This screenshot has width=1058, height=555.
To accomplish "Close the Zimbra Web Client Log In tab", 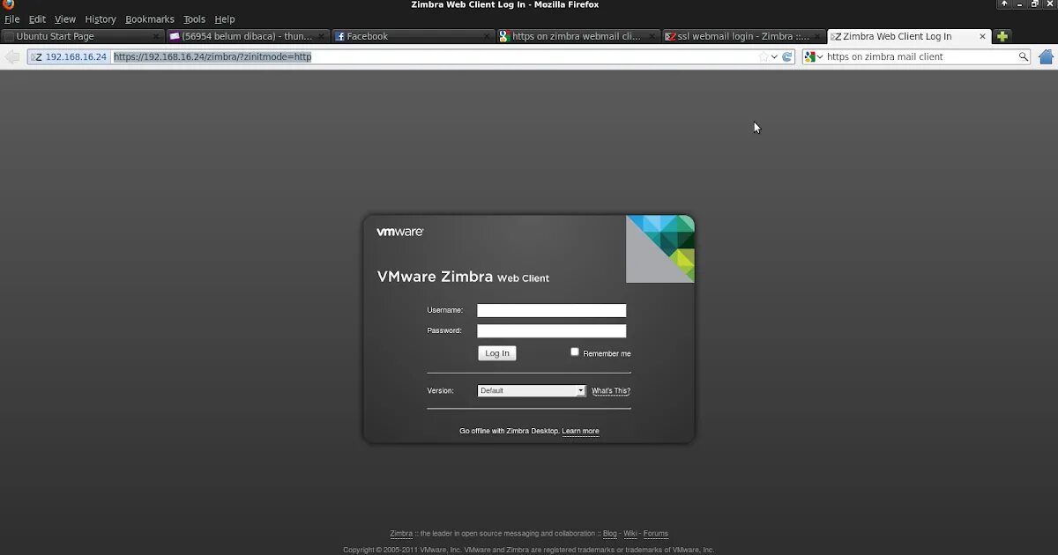I will click(x=981, y=36).
